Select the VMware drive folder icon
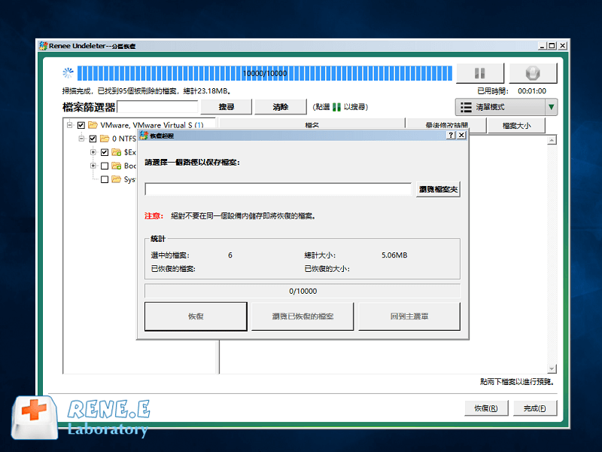 coord(93,125)
